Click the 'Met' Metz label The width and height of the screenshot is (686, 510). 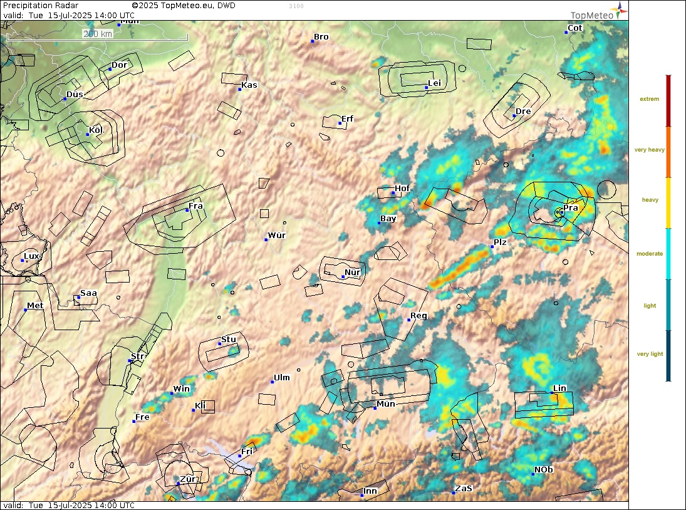(x=35, y=305)
